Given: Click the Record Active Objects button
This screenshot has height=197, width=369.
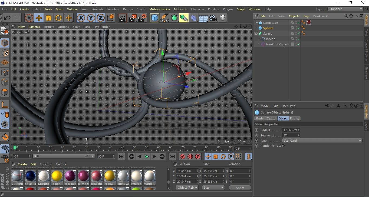Looking at the screenshot, I should (x=182, y=156).
